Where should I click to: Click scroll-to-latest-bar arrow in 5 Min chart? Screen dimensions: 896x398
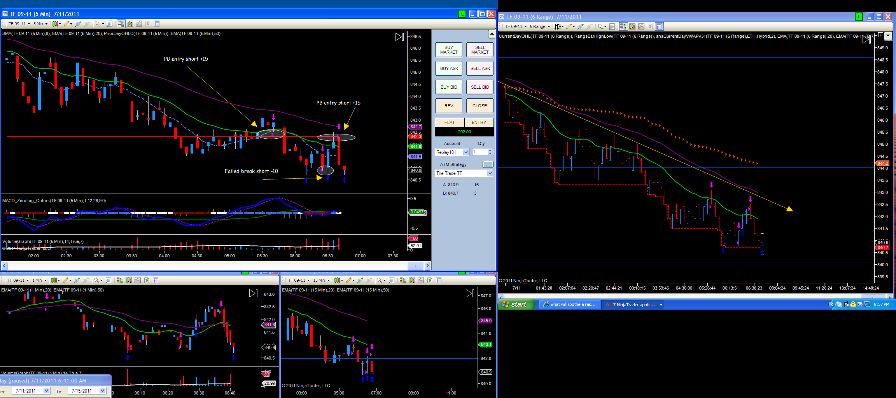400,37
